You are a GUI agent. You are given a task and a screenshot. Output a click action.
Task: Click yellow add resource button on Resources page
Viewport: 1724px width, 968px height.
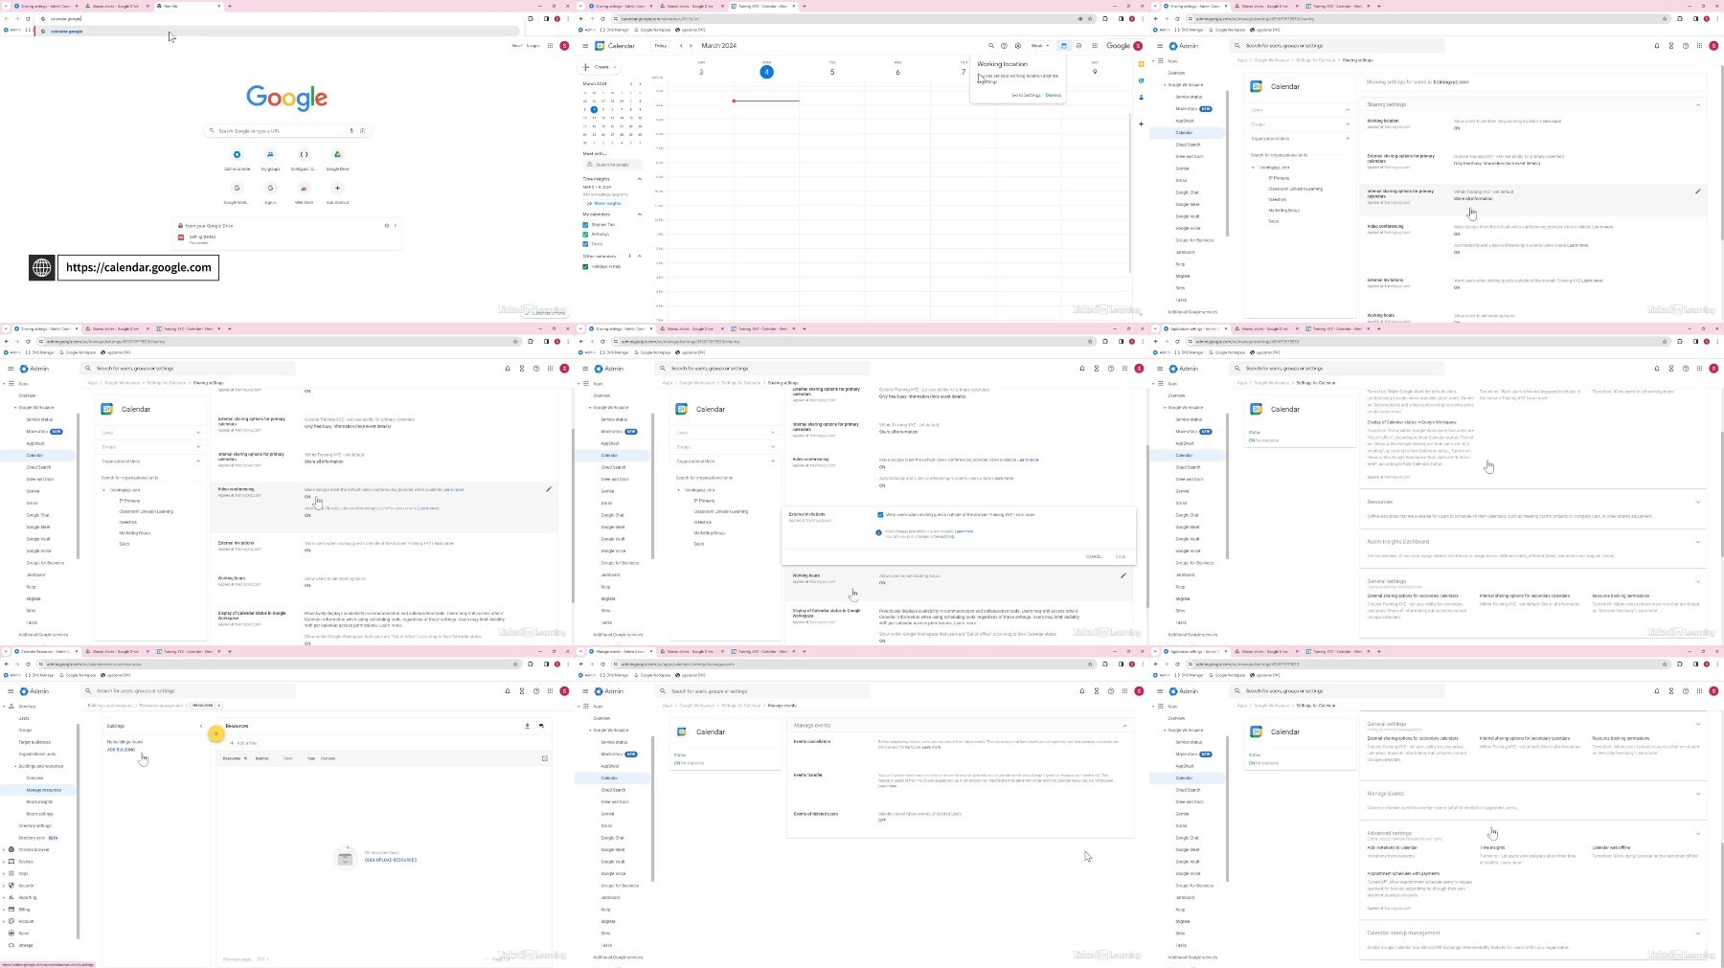coord(216,733)
